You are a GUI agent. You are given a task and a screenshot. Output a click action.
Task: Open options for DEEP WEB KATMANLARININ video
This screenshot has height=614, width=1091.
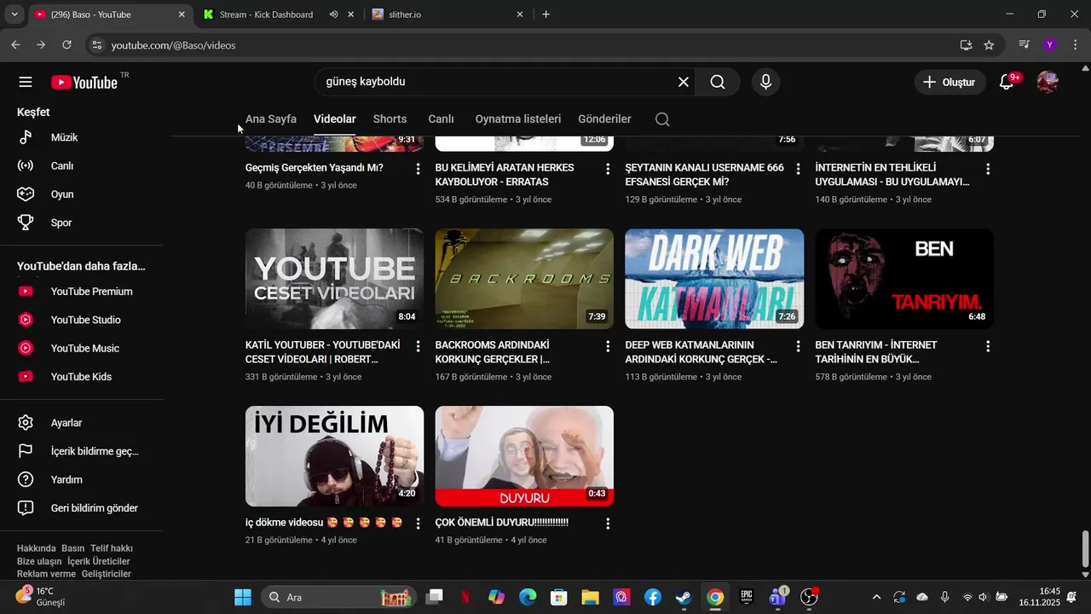tap(798, 346)
